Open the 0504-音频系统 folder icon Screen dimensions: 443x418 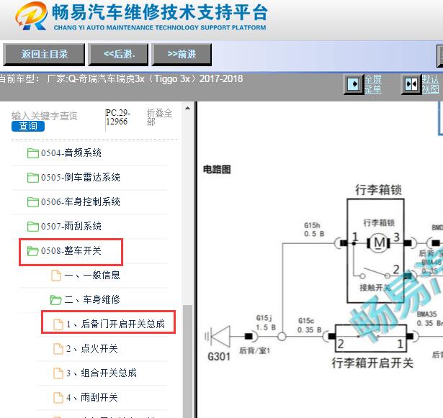click(33, 153)
